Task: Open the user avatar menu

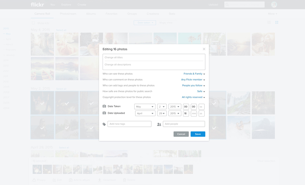Action: pyautogui.click(x=274, y=5)
